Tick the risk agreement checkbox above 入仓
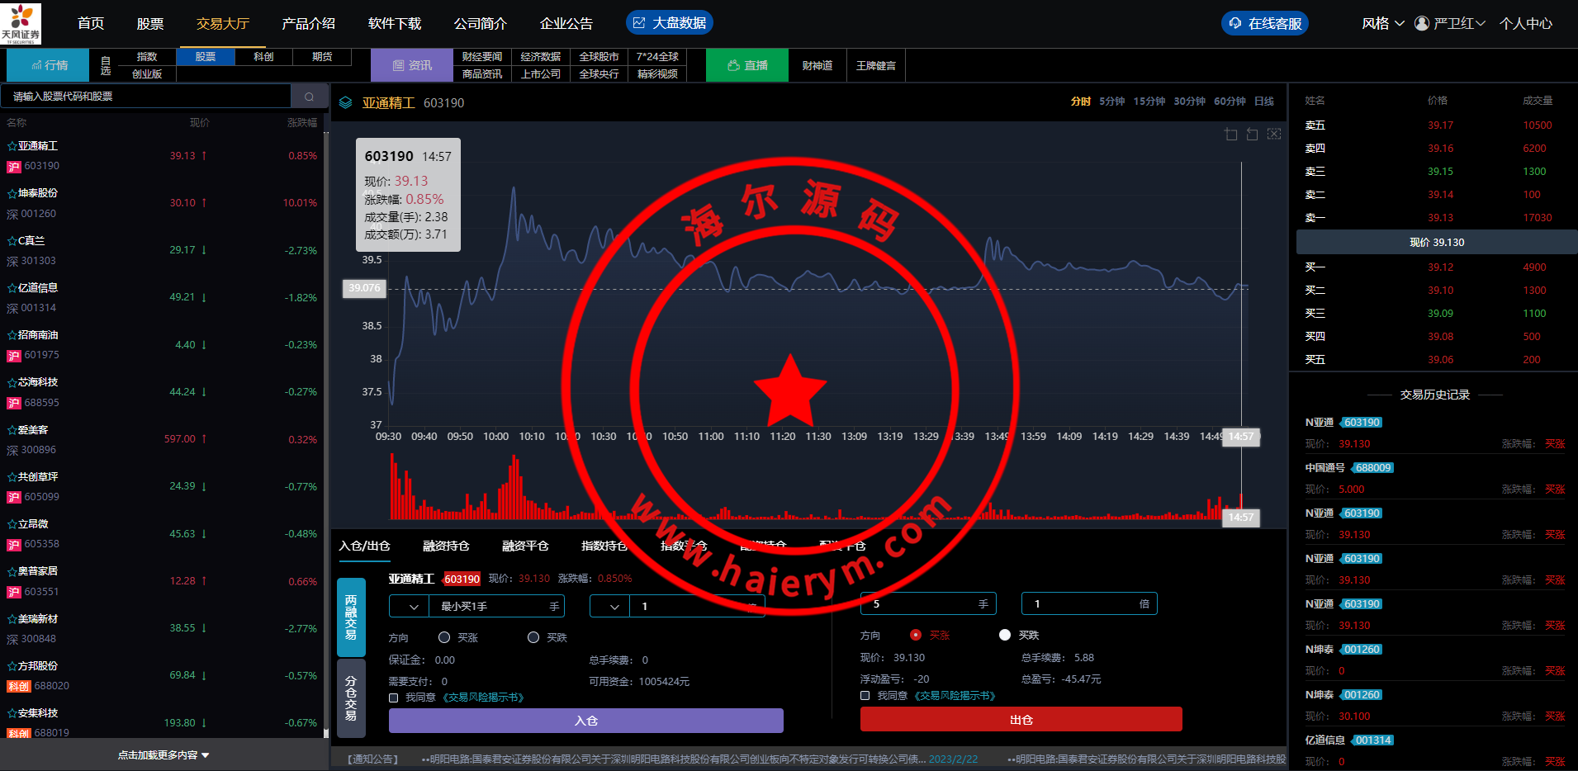1578x771 pixels. click(394, 698)
